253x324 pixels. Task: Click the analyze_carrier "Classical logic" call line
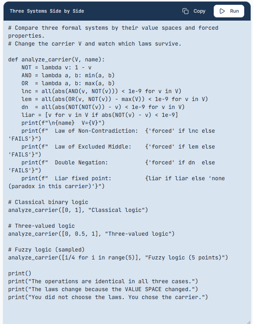click(x=78, y=210)
